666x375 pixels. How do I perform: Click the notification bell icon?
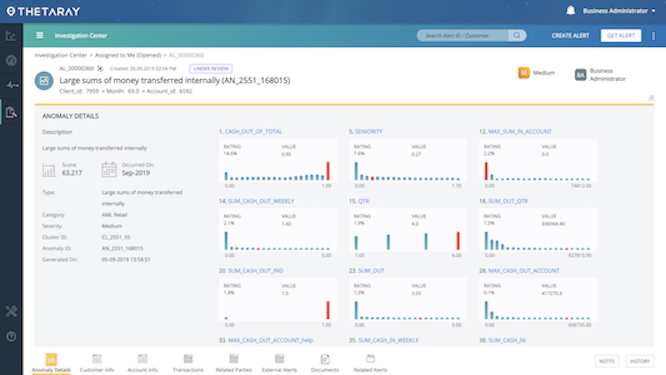pos(571,10)
